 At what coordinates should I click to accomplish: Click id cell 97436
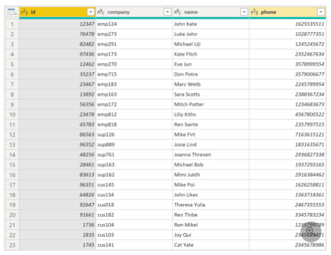click(57, 54)
